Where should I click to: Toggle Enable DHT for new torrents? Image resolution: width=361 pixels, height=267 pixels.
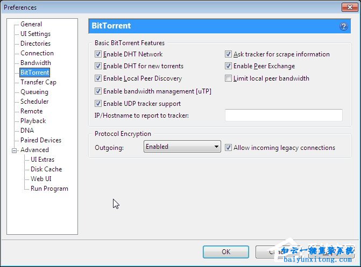click(98, 66)
